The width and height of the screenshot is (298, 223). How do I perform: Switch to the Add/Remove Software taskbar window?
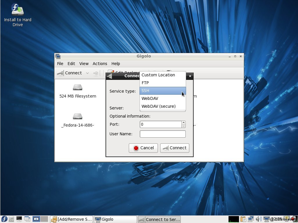72,220
